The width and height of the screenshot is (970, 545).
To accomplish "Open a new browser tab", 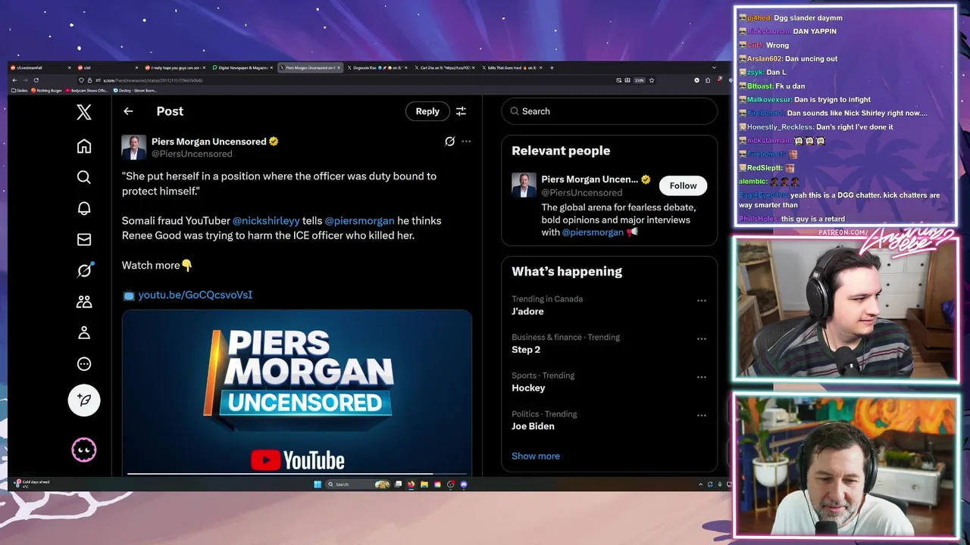I will [552, 67].
